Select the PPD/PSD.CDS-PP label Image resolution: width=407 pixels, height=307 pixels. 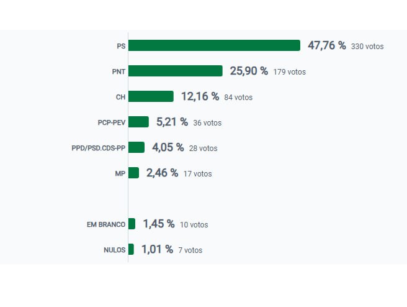pos(99,149)
